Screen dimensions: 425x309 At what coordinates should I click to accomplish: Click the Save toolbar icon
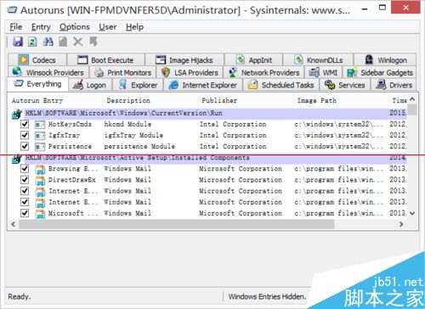(x=18, y=42)
